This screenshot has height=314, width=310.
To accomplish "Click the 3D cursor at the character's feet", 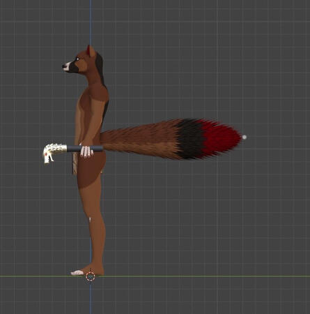I will (x=91, y=276).
